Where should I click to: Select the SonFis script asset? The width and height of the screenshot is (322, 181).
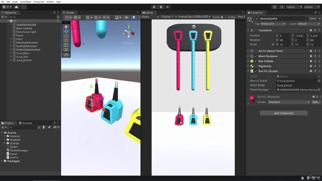14,157
